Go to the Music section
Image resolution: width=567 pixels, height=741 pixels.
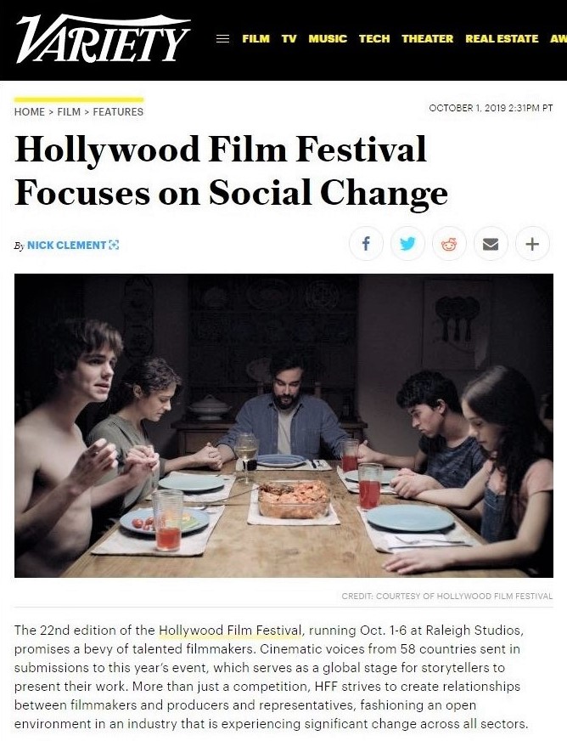[328, 38]
